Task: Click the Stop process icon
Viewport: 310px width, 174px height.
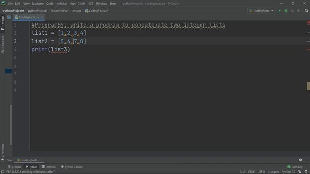Action: click(x=298, y=11)
